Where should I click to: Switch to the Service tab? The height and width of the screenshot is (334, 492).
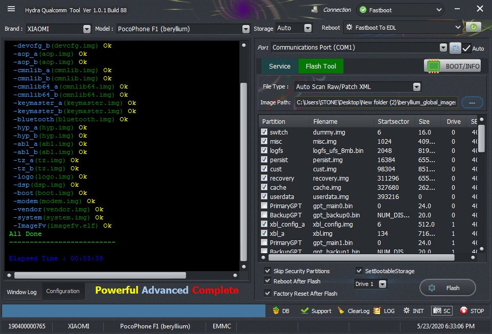point(280,66)
